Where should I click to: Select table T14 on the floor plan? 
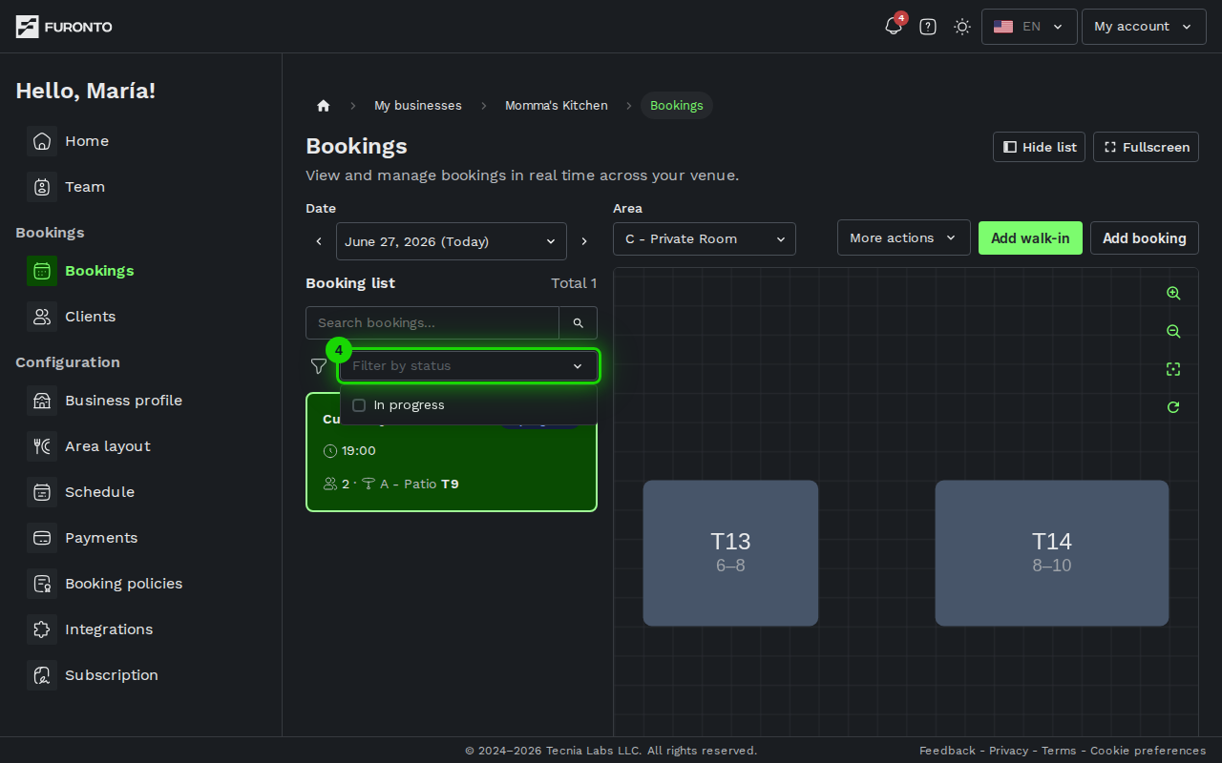tap(1052, 553)
